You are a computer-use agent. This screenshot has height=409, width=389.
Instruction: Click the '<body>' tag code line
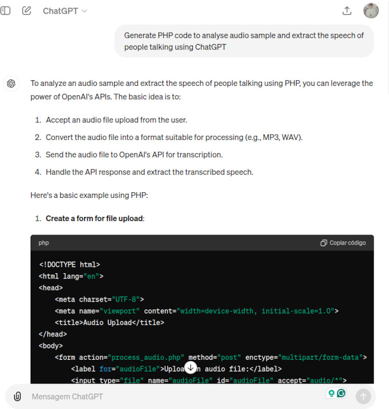click(51, 346)
